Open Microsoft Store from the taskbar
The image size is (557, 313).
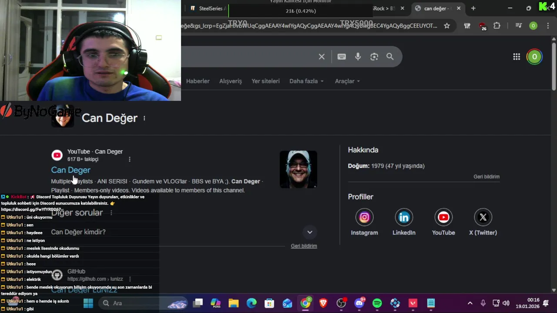(x=269, y=303)
